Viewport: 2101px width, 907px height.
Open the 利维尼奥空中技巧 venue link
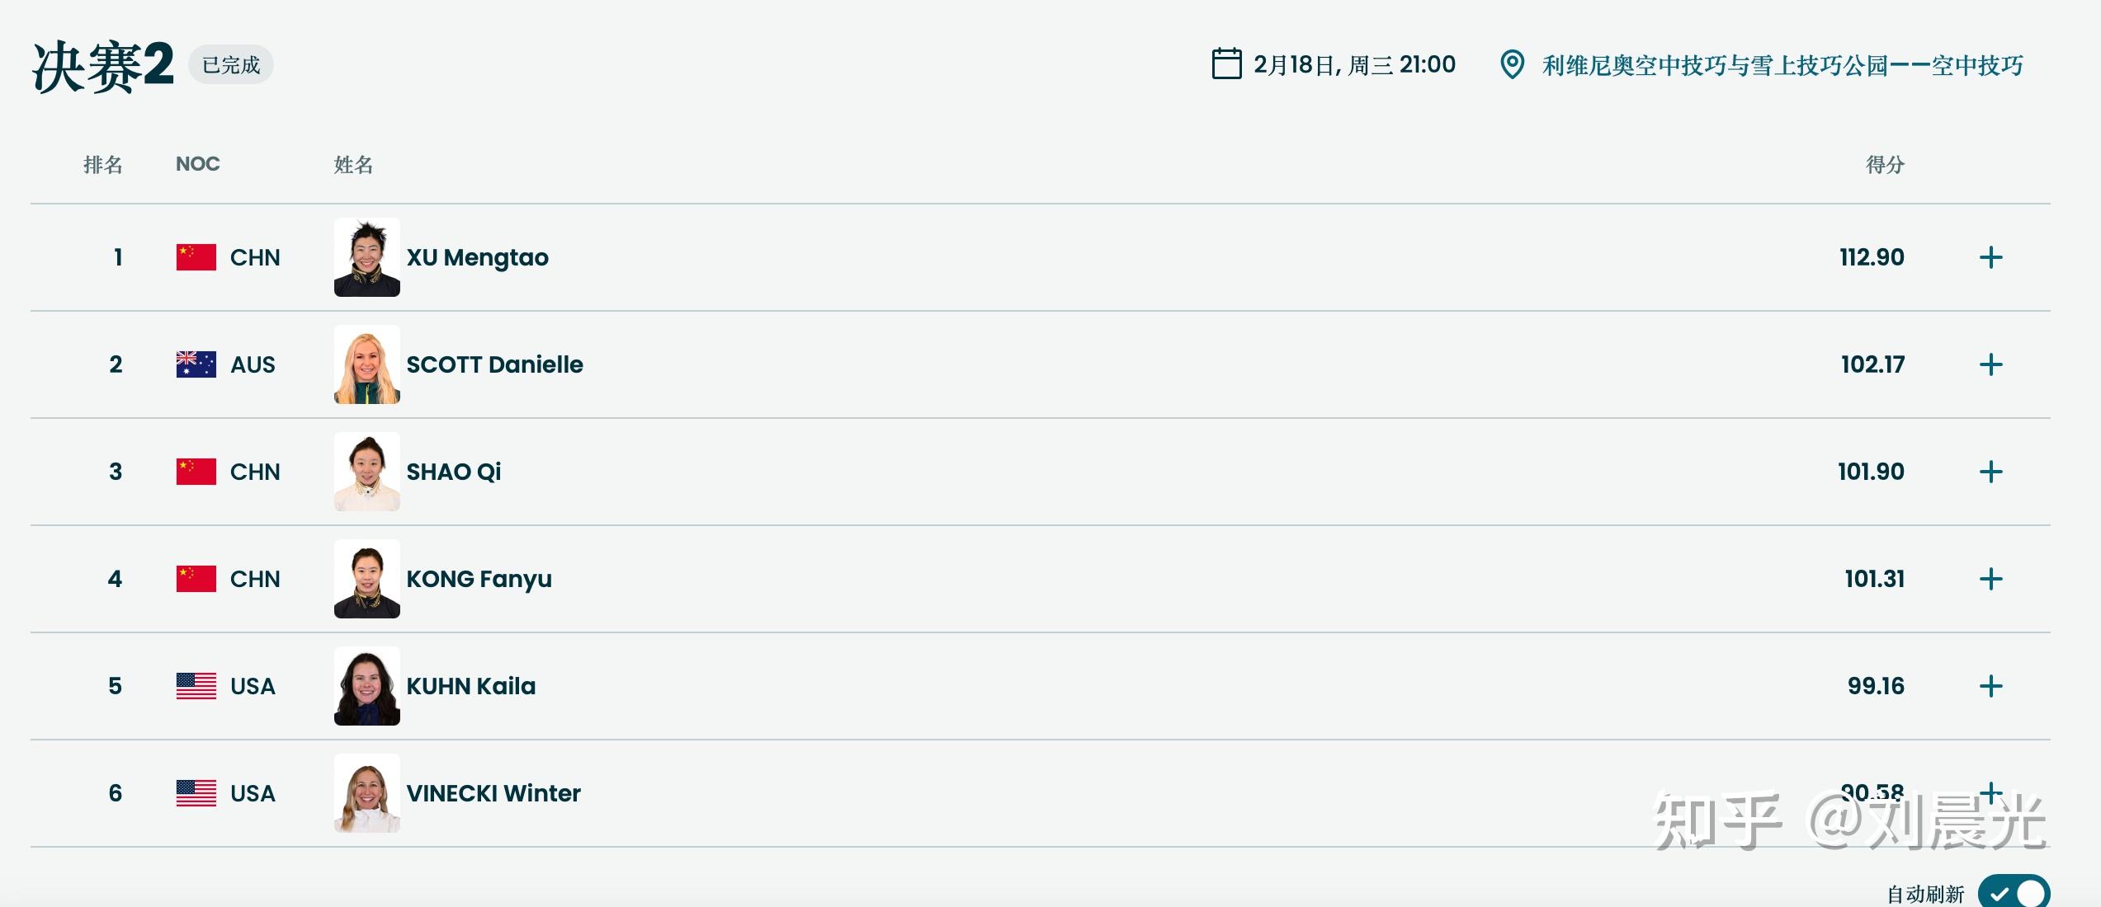coord(1782,65)
